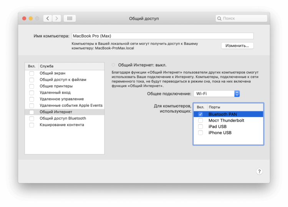The image size is (288, 207).
Task: Go back with the left chevron button
Action: click(x=48, y=18)
